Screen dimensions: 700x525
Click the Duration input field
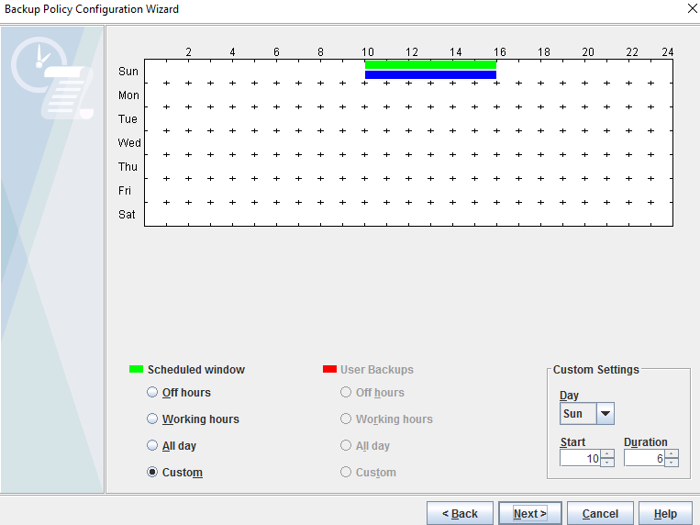point(644,458)
